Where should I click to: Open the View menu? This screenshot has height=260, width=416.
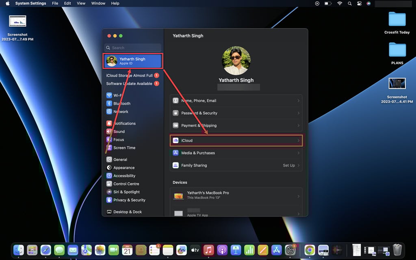tap(81, 3)
